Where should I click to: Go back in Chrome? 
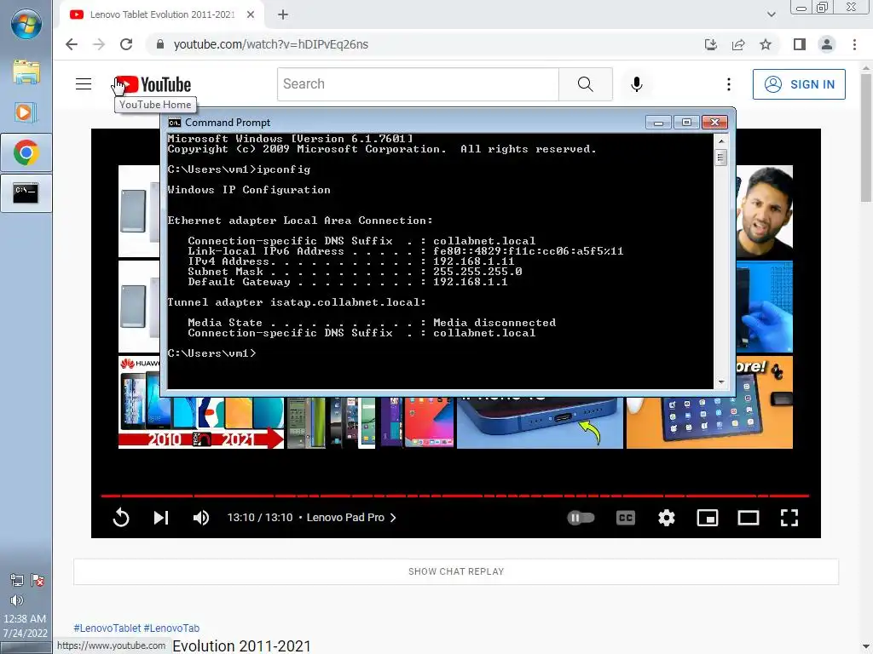(x=72, y=44)
